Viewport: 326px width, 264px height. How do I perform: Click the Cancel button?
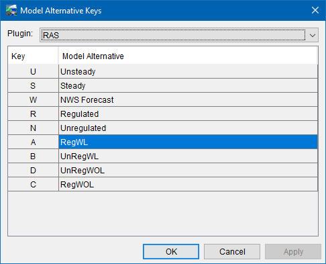232,252
